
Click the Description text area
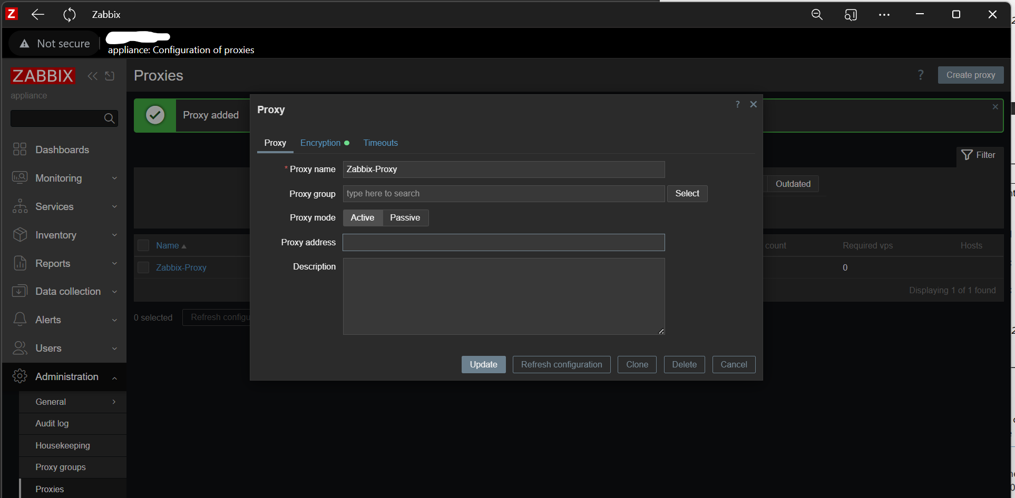[x=504, y=296]
